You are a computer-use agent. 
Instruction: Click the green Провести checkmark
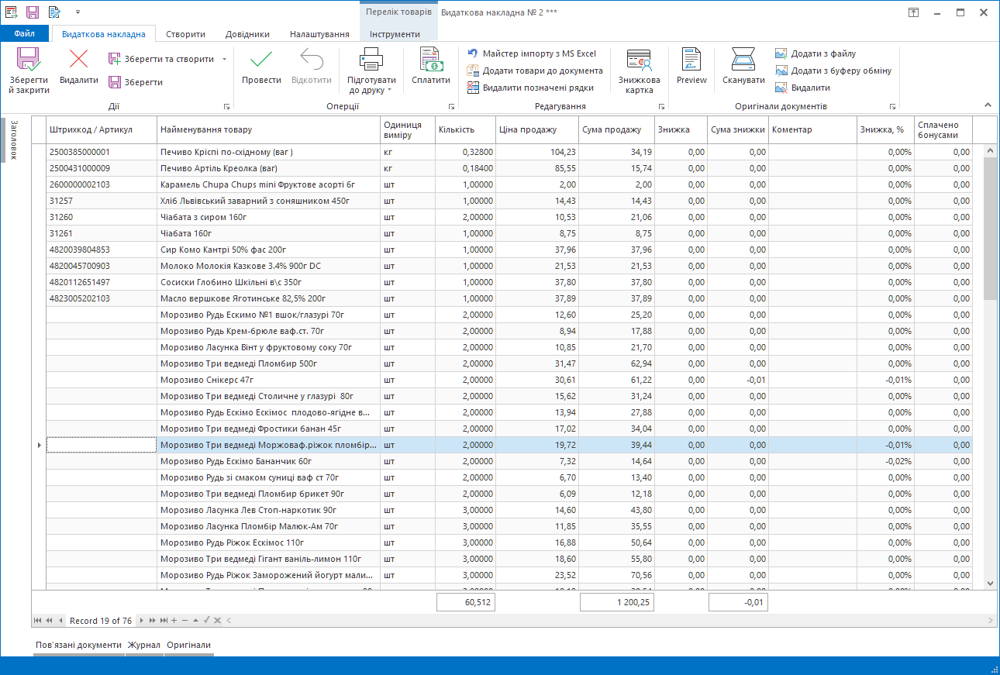[261, 59]
